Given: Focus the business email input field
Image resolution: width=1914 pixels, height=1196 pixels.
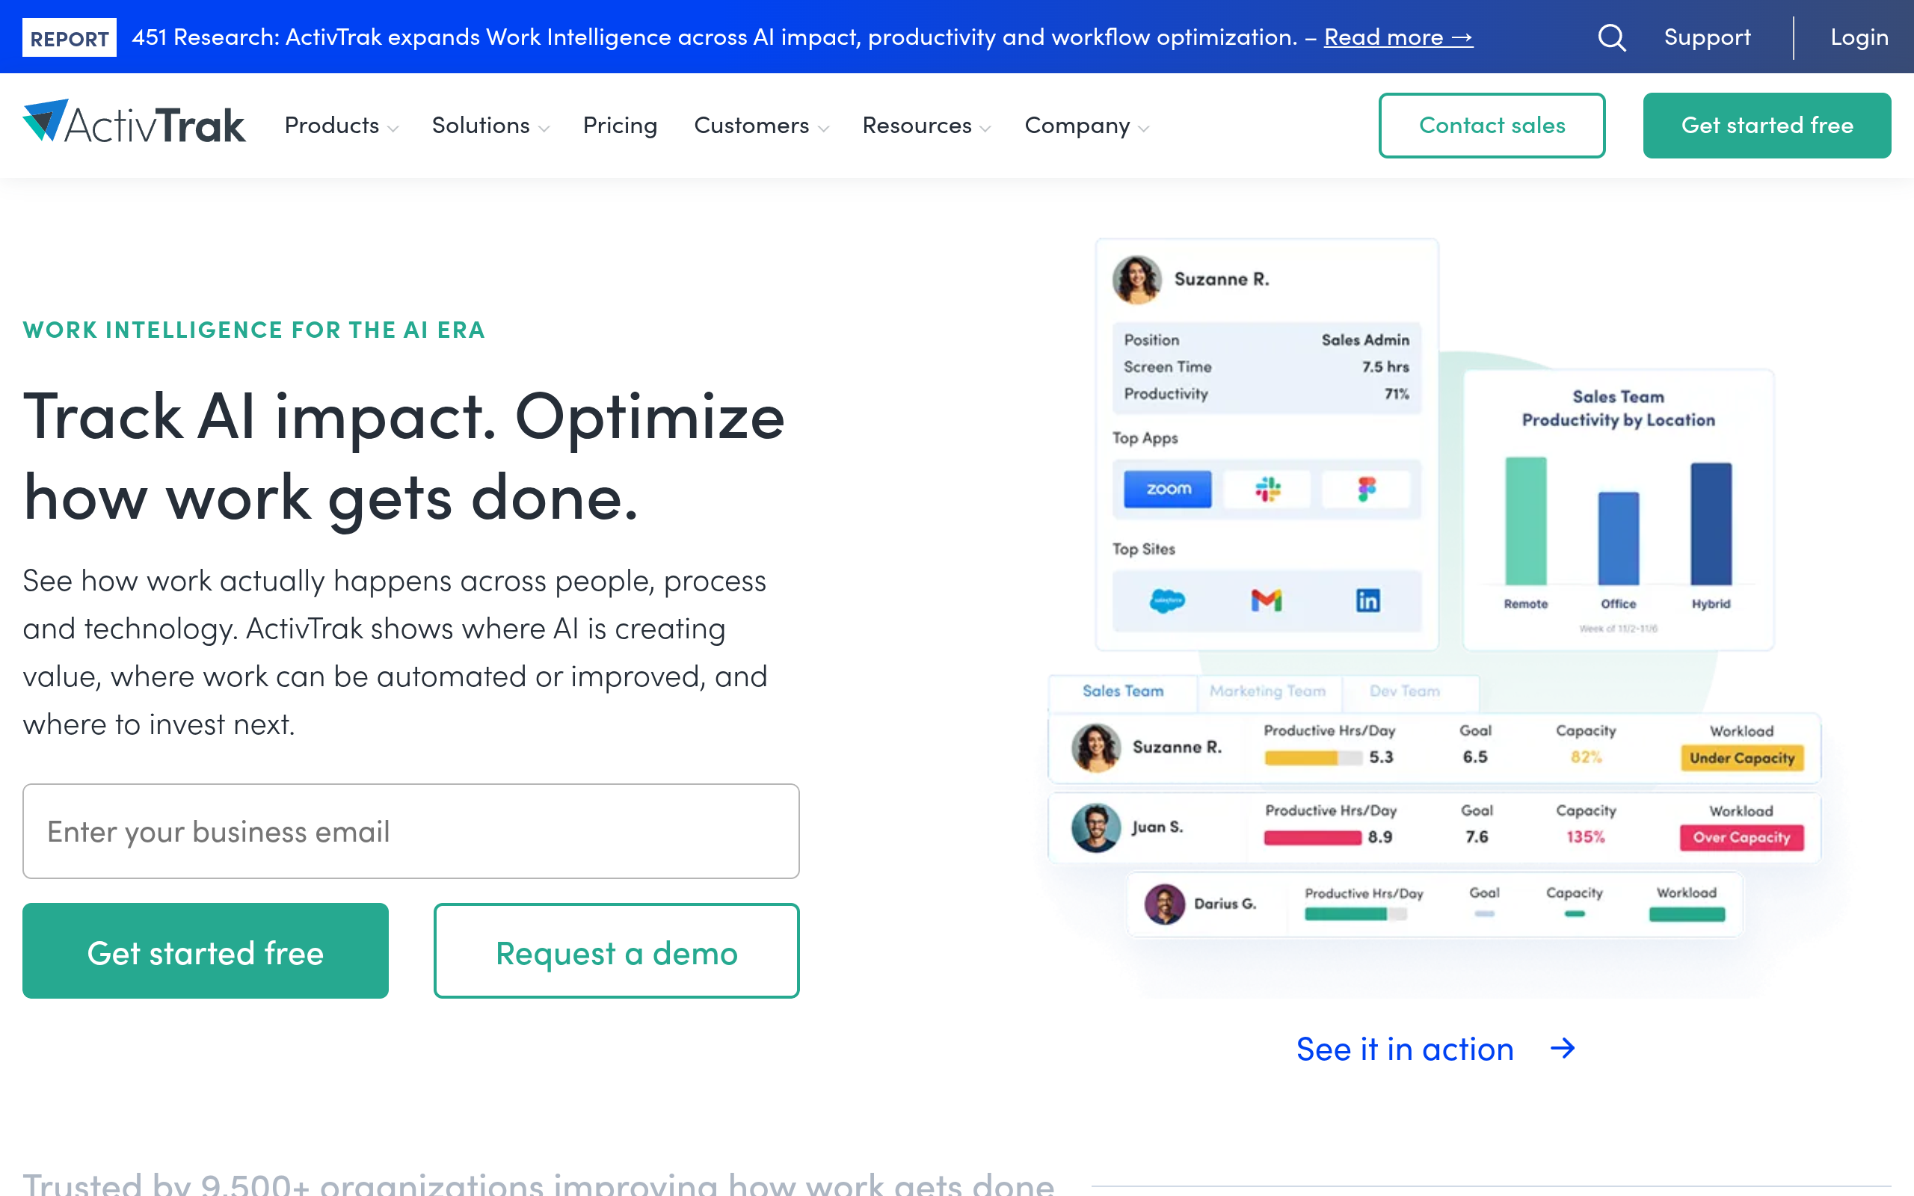Looking at the screenshot, I should coord(410,831).
